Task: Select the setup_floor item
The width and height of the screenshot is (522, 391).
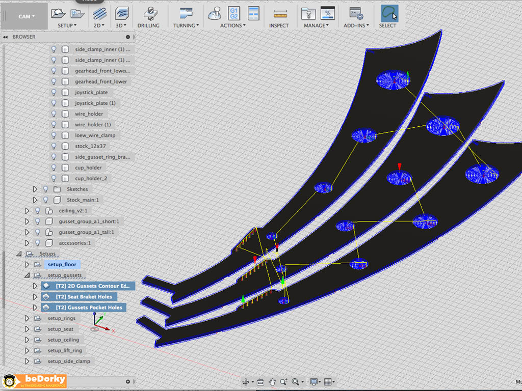Action: 62,264
